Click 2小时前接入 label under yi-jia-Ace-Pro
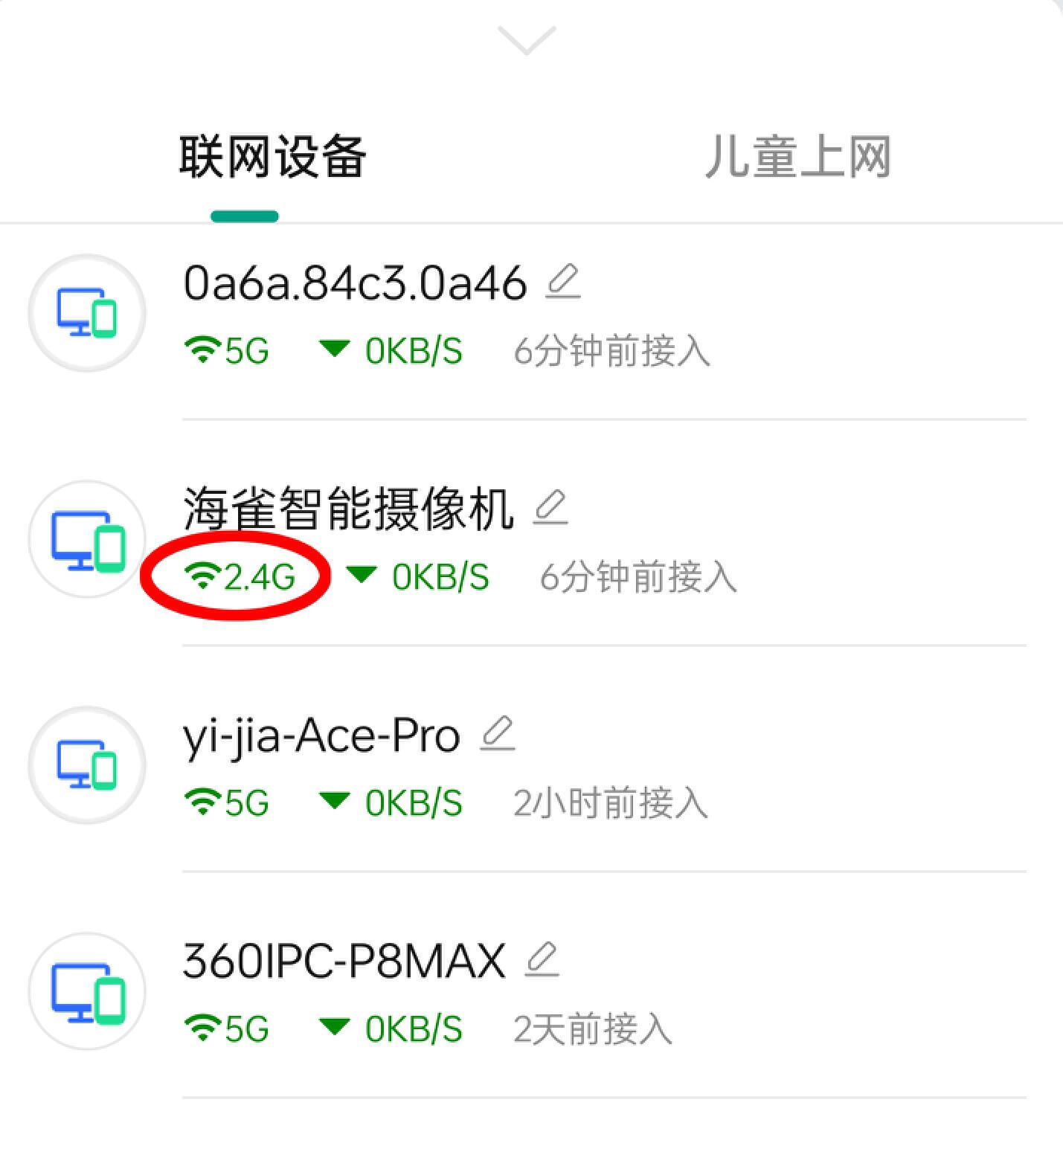The width and height of the screenshot is (1063, 1172). [610, 803]
